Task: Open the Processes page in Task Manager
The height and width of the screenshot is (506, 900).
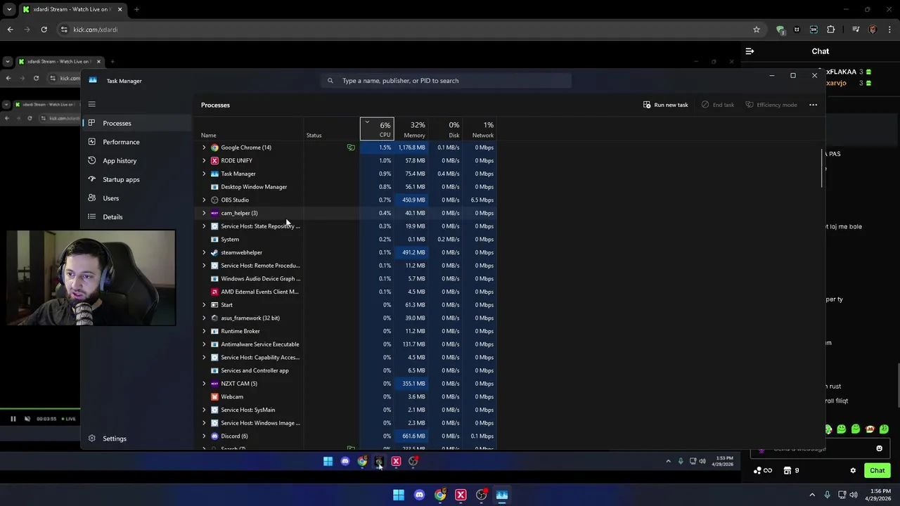Action: coord(137,123)
